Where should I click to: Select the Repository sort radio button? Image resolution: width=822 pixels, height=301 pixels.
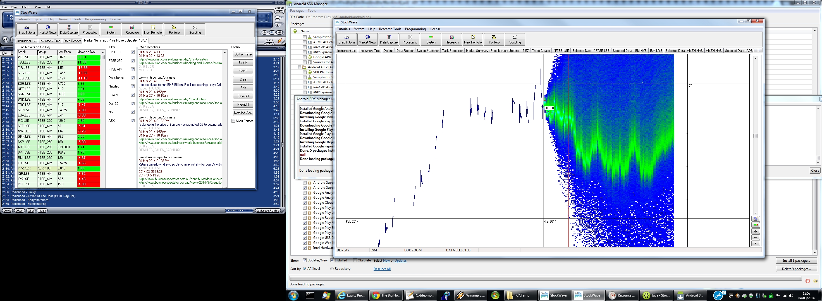coord(332,269)
